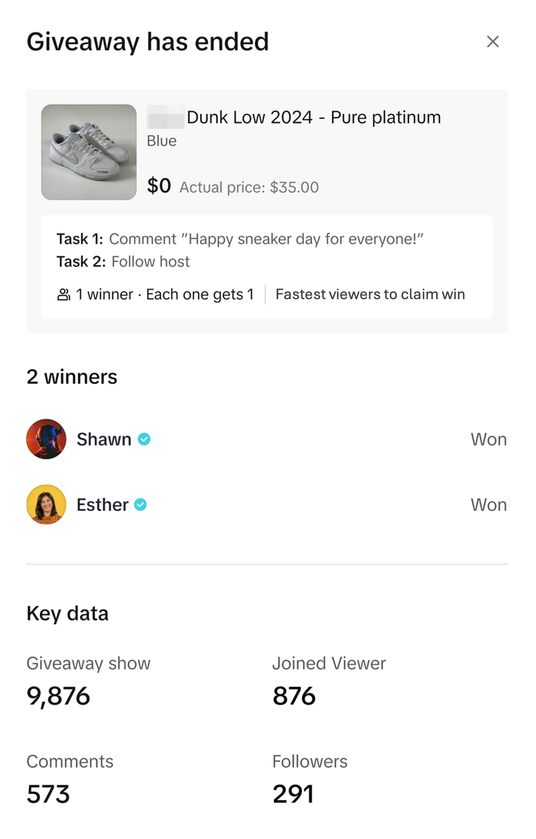Click the Followers count 291

293,794
